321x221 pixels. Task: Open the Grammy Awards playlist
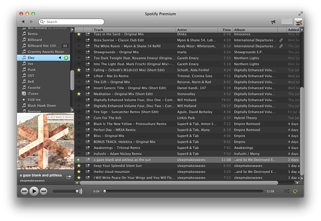point(44,52)
